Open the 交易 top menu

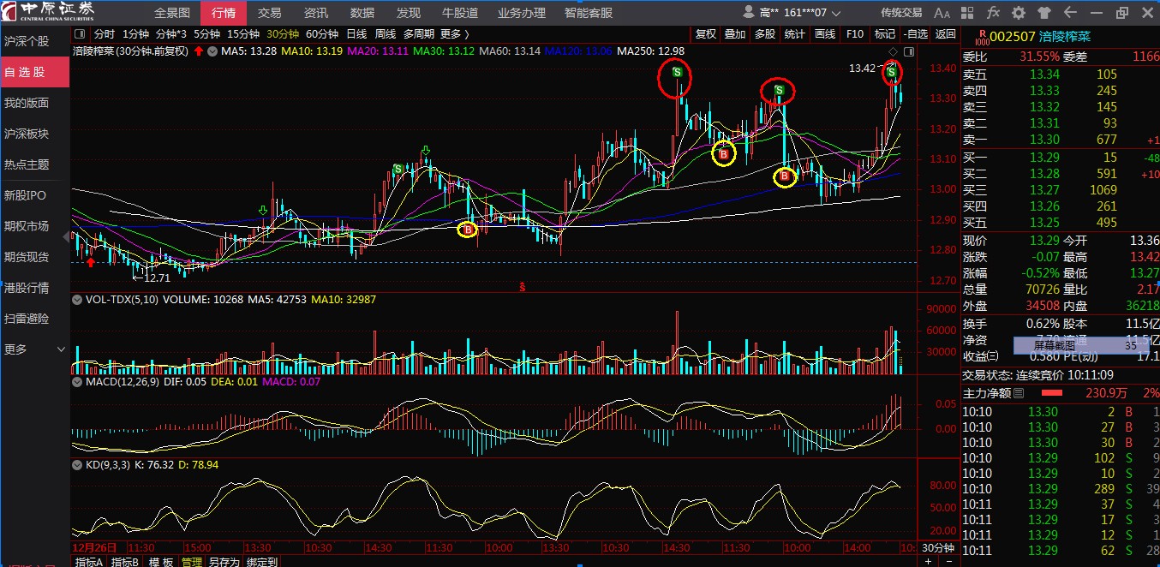[269, 13]
